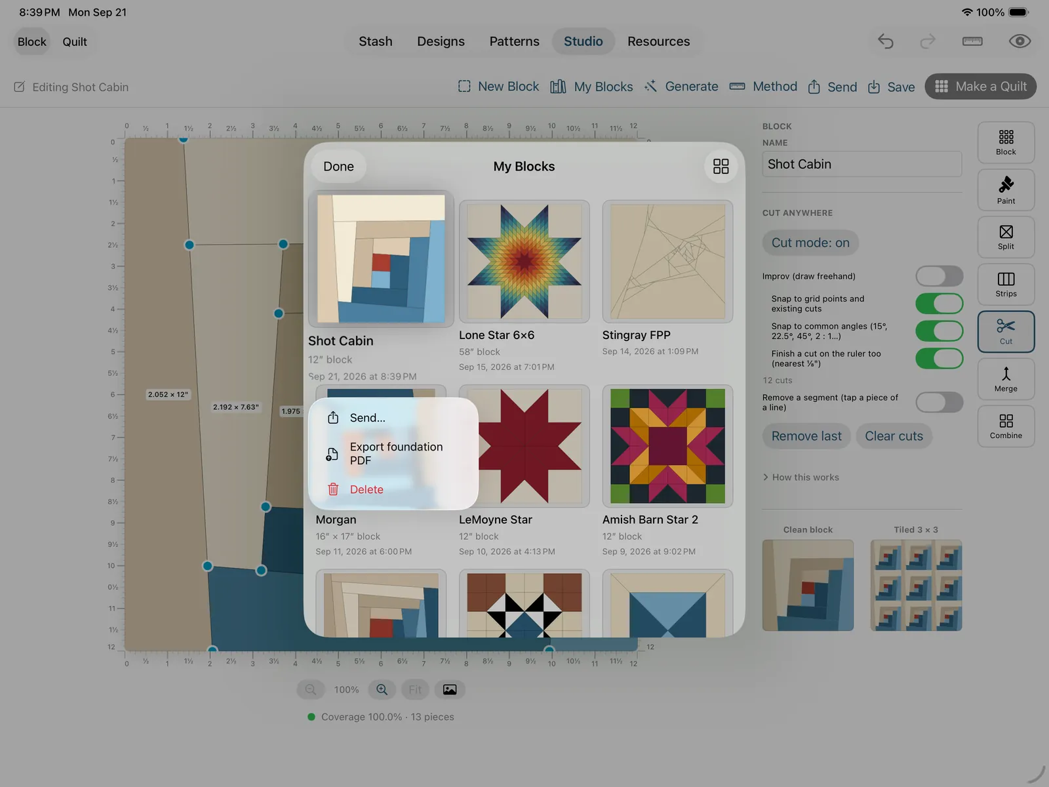Select the Cut scissors tool
The image size is (1049, 787).
point(1006,331)
